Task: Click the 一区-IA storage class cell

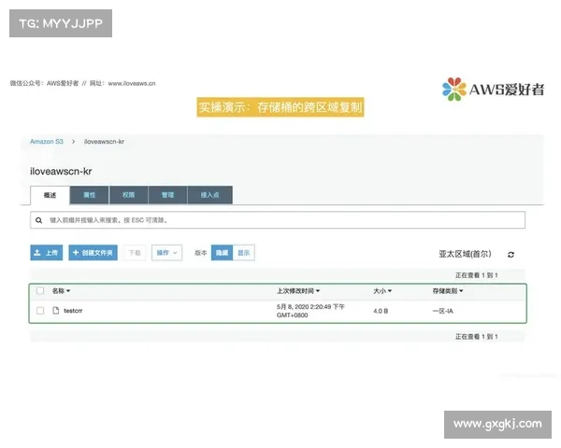Action: [442, 311]
